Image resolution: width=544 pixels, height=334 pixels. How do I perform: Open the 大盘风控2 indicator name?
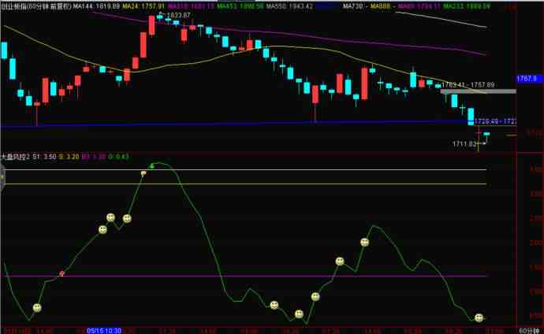click(16, 157)
